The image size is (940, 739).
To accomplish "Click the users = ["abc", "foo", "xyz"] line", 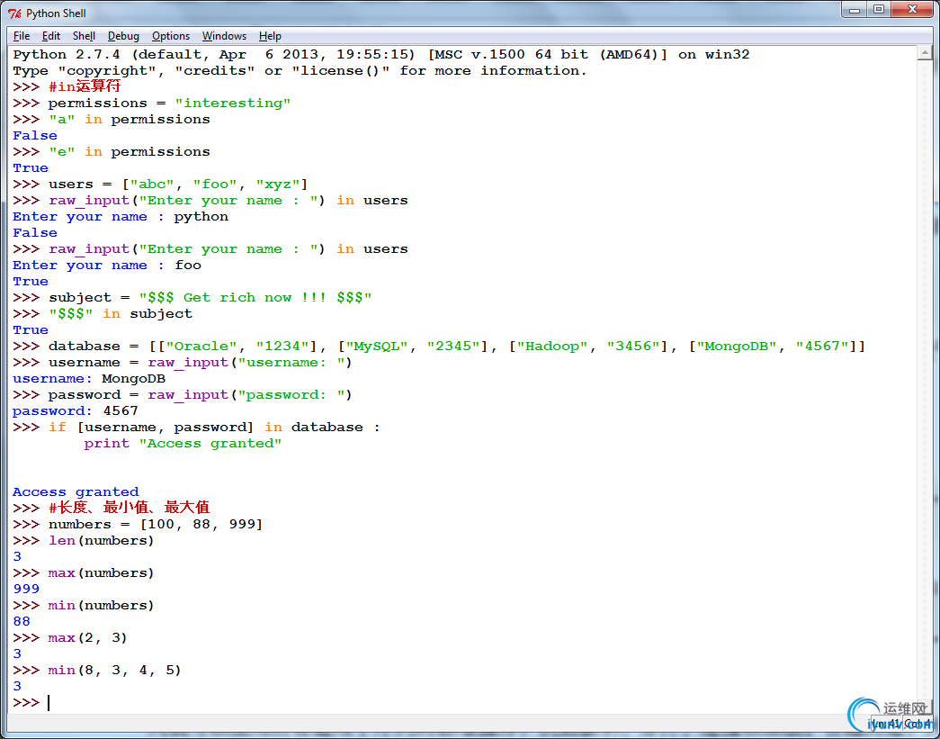I will [160, 185].
